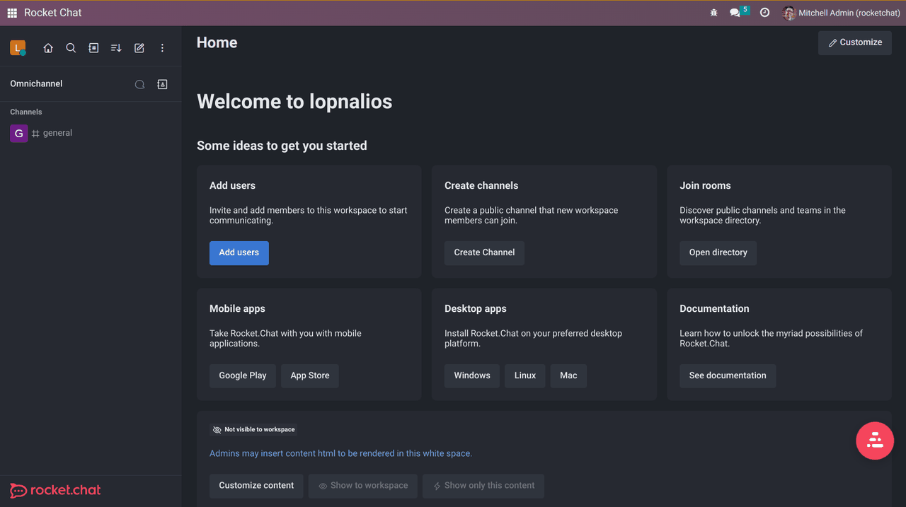The width and height of the screenshot is (906, 507).
Task: Open the sort display options icon
Action: pos(116,48)
